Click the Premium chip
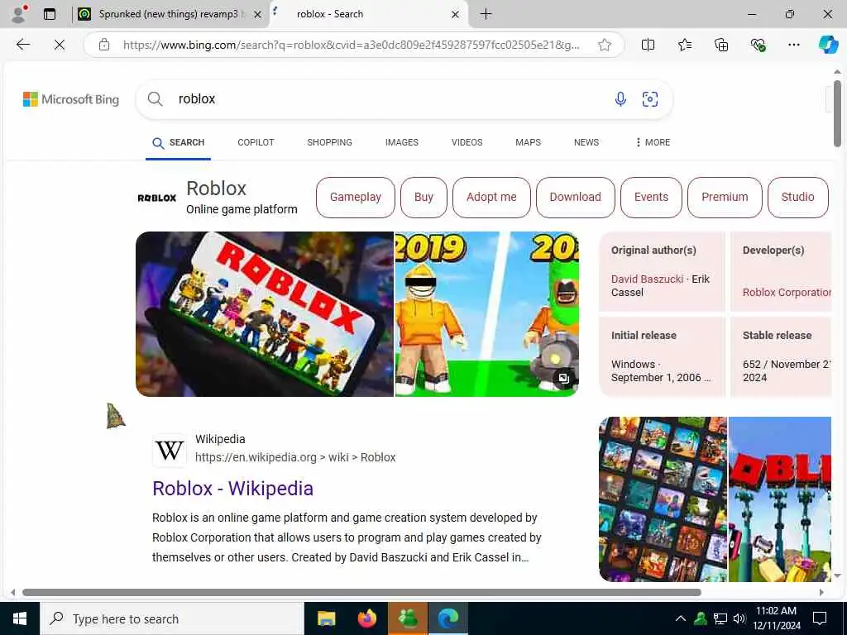The width and height of the screenshot is (847, 635). (x=725, y=197)
